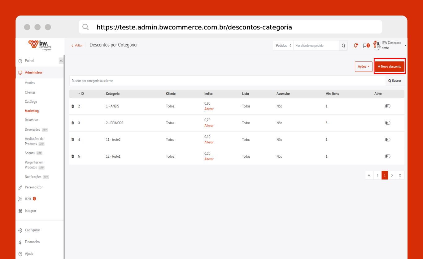Click trash icon for BRINCOS row
Viewport: 423px width, 259px height.
(73, 123)
